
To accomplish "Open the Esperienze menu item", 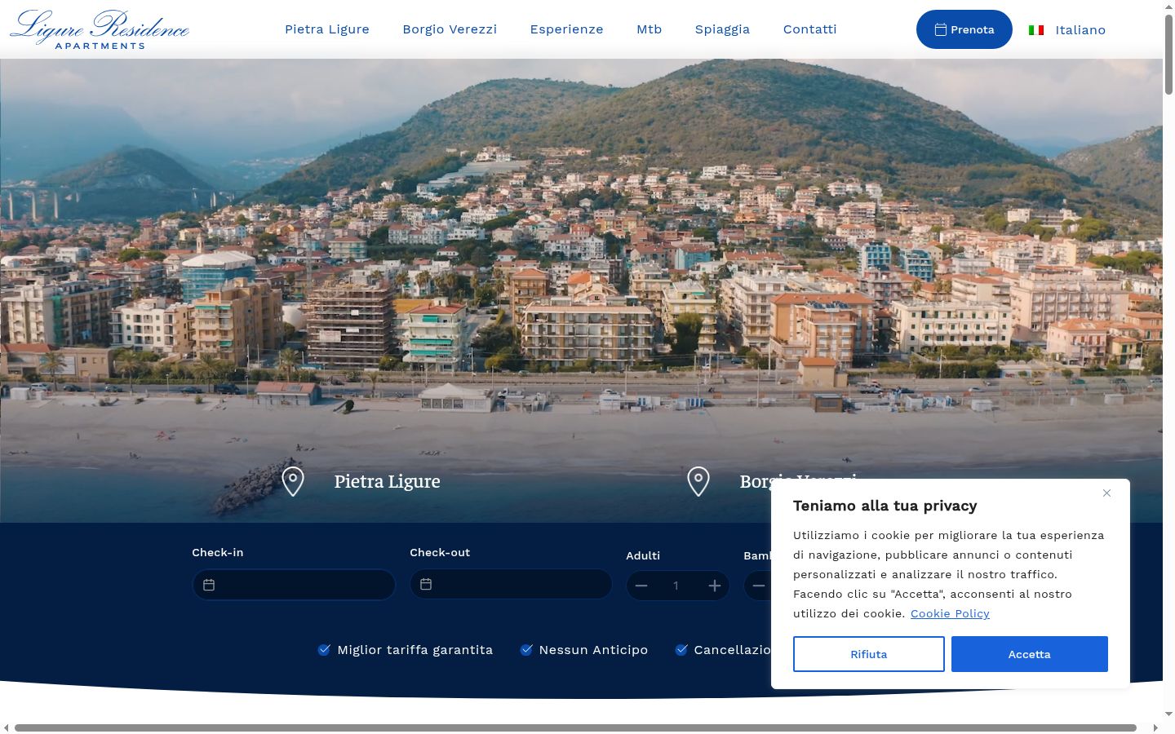I will [x=566, y=29].
